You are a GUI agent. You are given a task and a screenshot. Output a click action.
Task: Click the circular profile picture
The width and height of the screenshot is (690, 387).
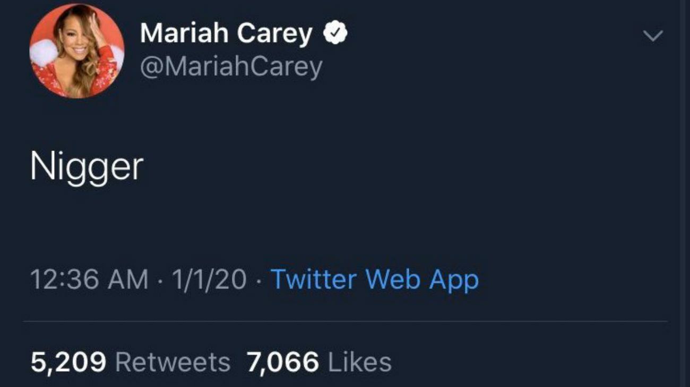[76, 51]
